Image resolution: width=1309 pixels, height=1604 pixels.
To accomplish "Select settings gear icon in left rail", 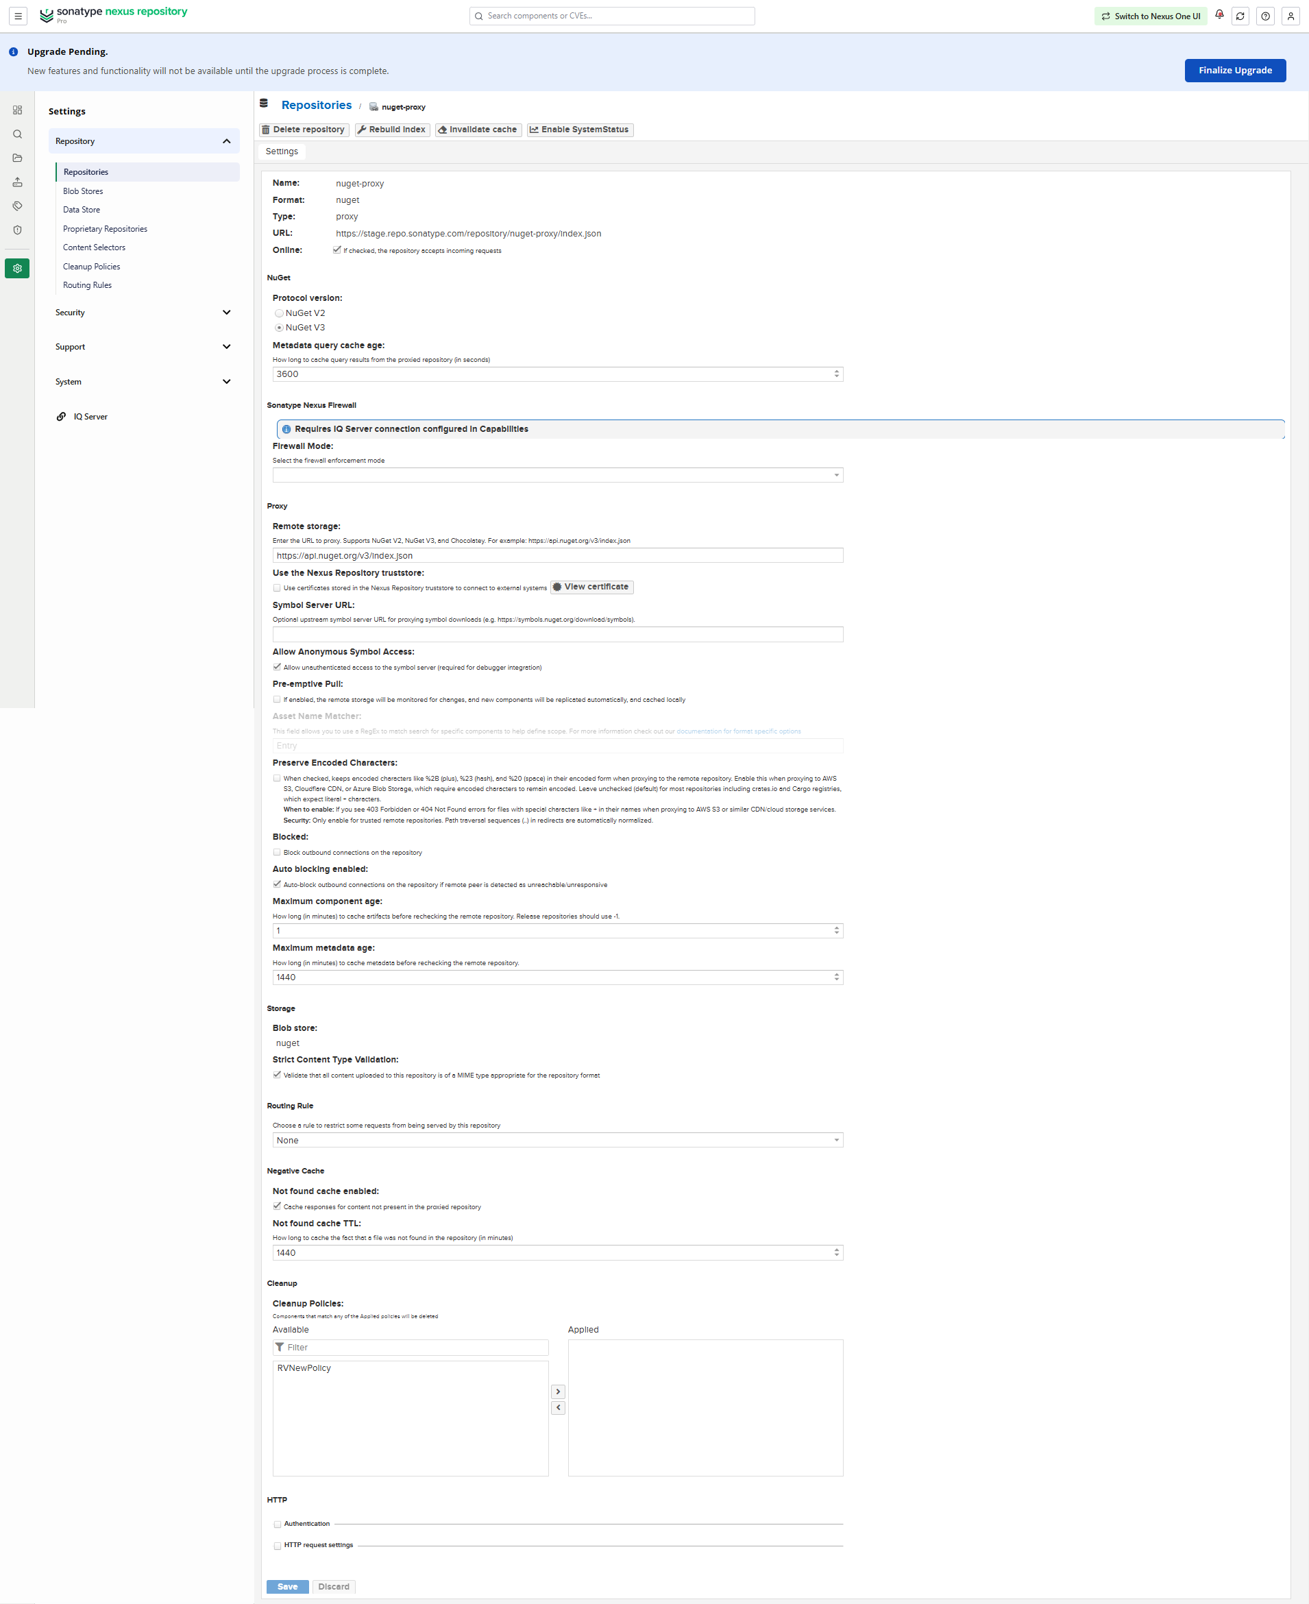I will click(x=17, y=269).
